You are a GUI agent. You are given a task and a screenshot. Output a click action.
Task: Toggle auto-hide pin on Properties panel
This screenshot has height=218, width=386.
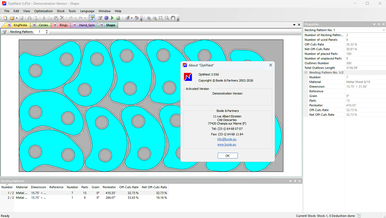pyautogui.click(x=379, y=24)
